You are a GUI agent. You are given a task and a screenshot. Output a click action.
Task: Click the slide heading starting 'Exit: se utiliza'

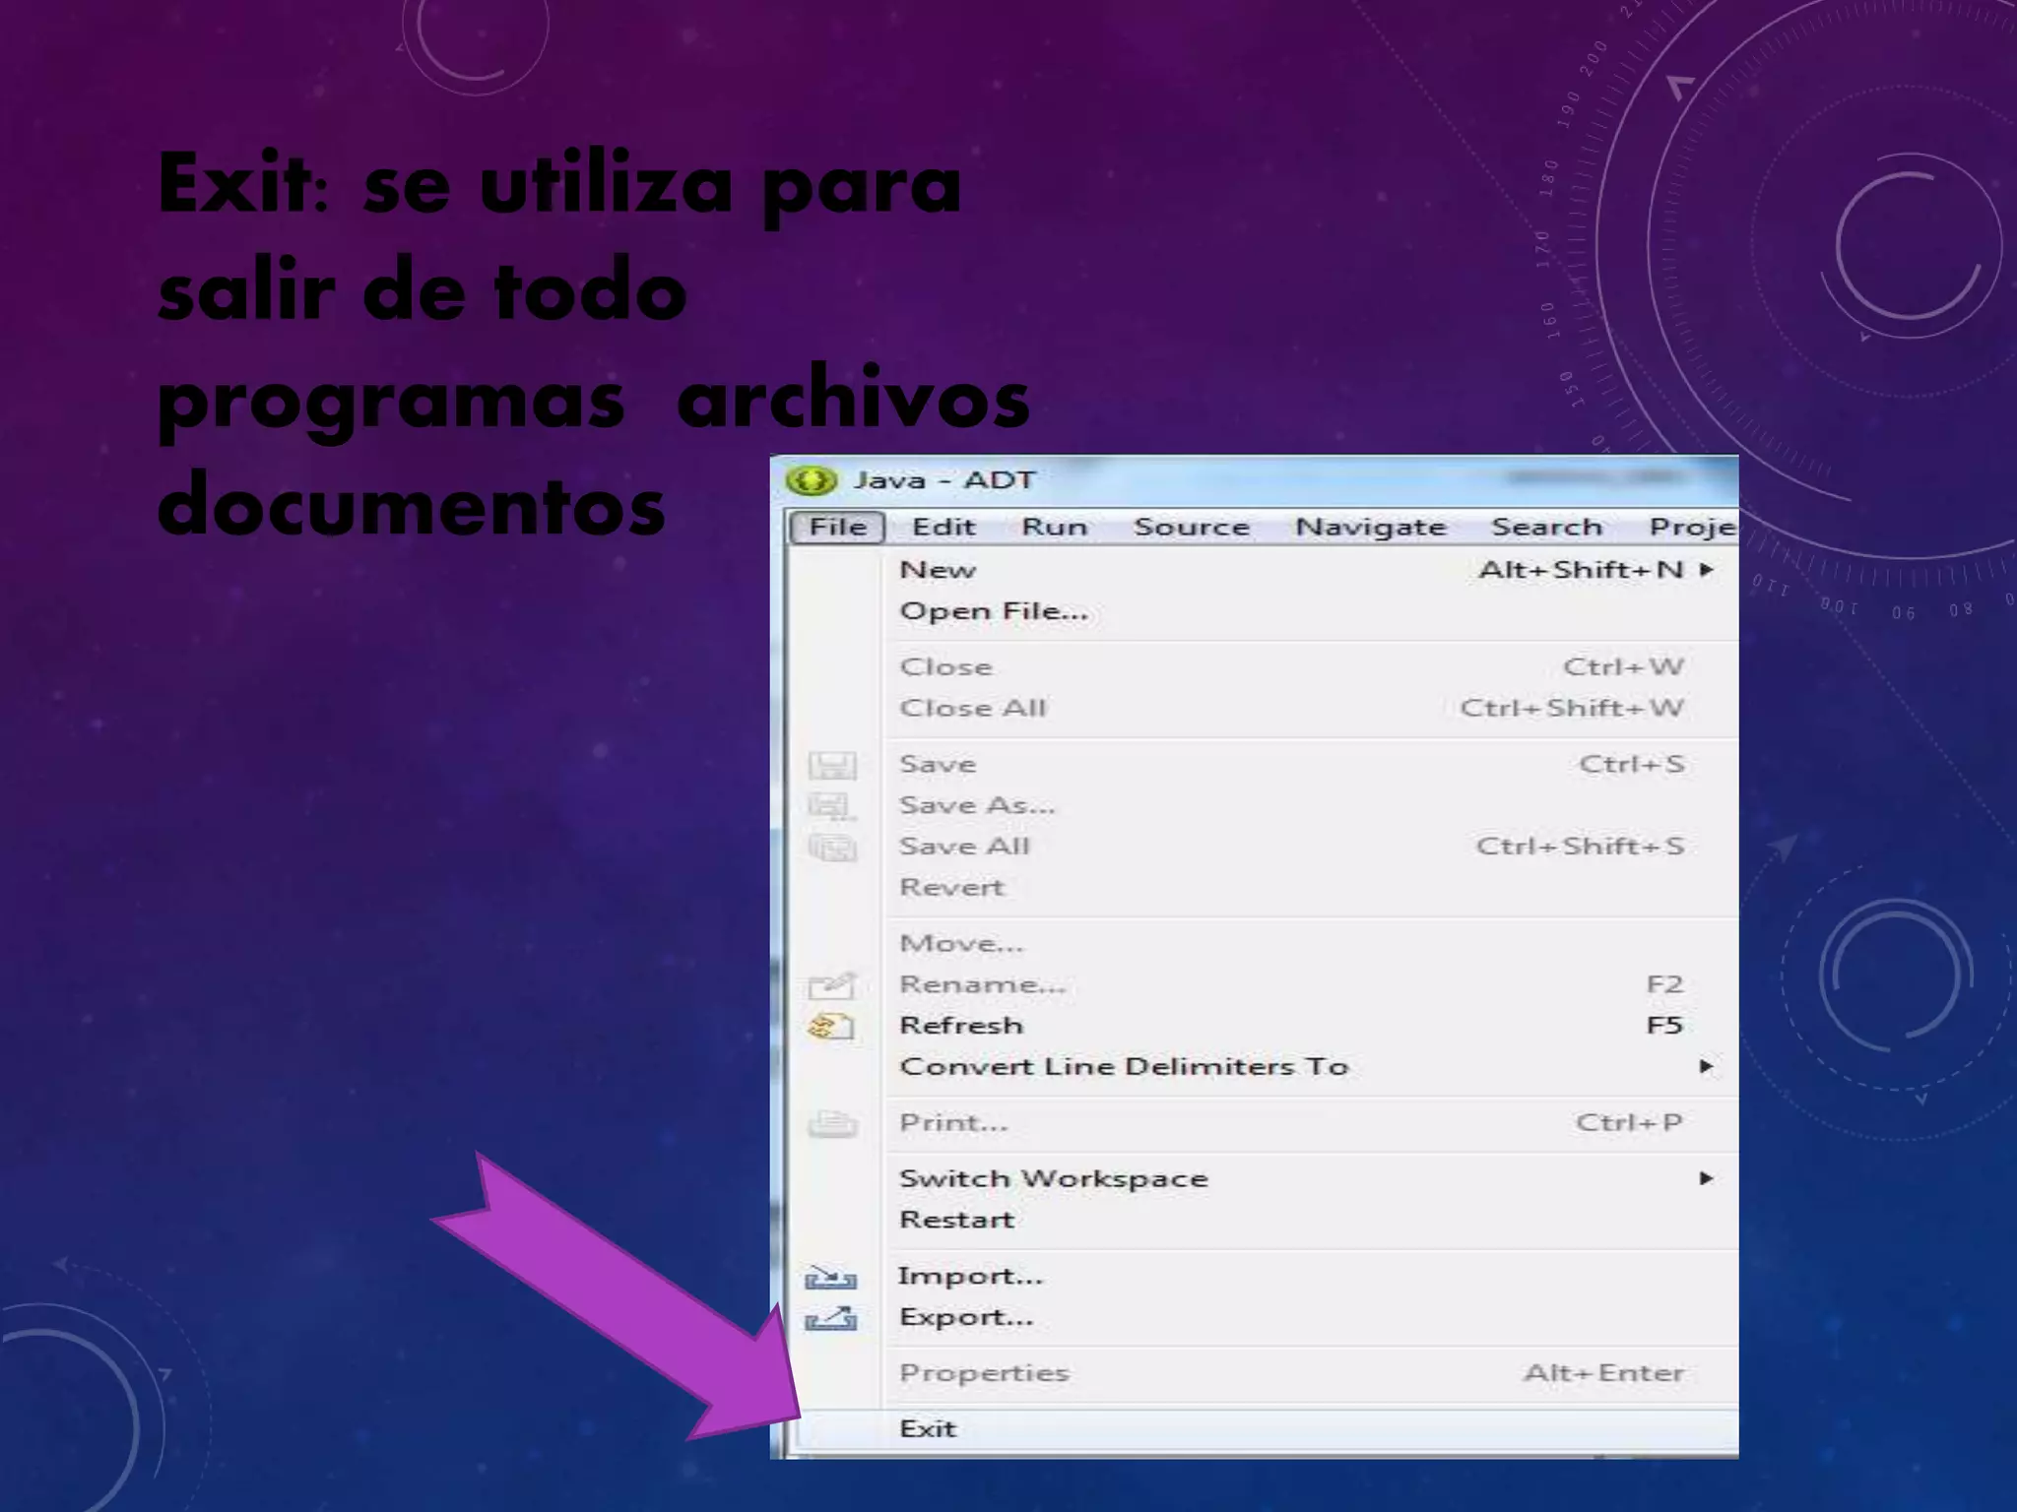tap(594, 345)
